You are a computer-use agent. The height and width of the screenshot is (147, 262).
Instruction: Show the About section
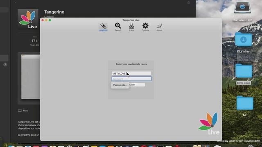159,27
